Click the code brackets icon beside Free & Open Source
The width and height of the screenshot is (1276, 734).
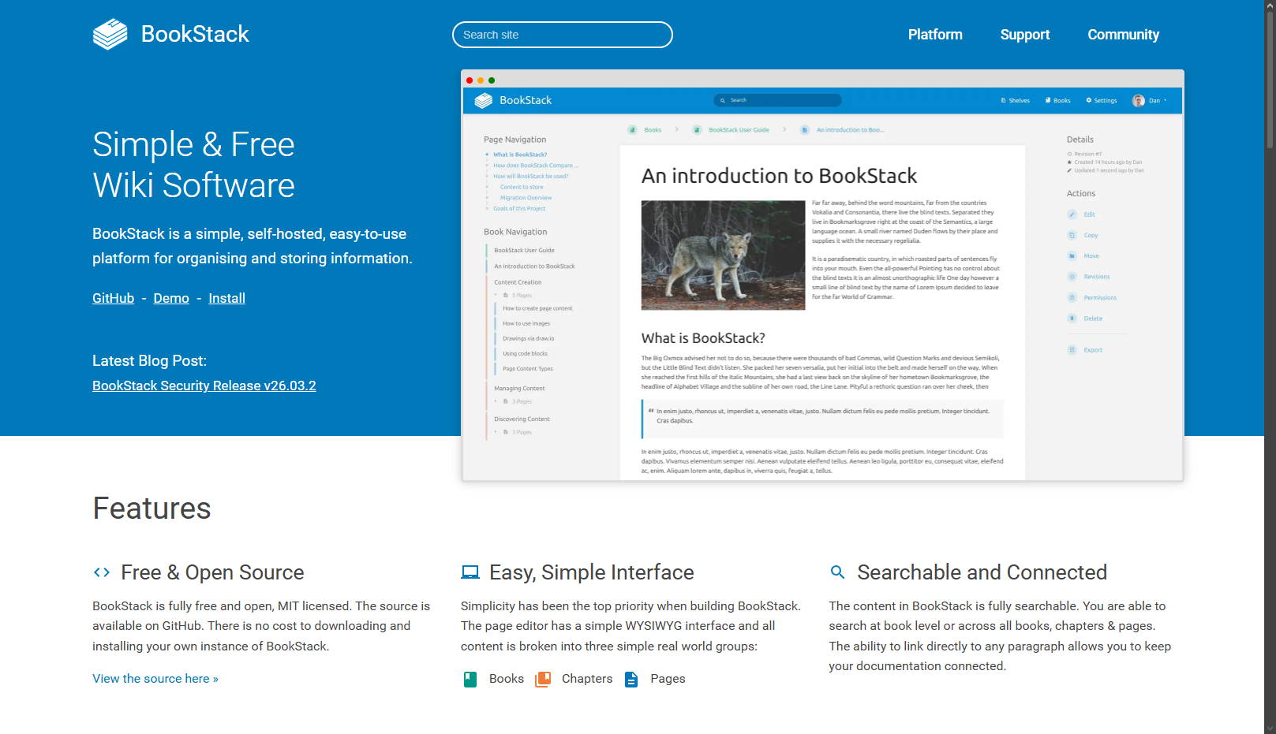(102, 572)
